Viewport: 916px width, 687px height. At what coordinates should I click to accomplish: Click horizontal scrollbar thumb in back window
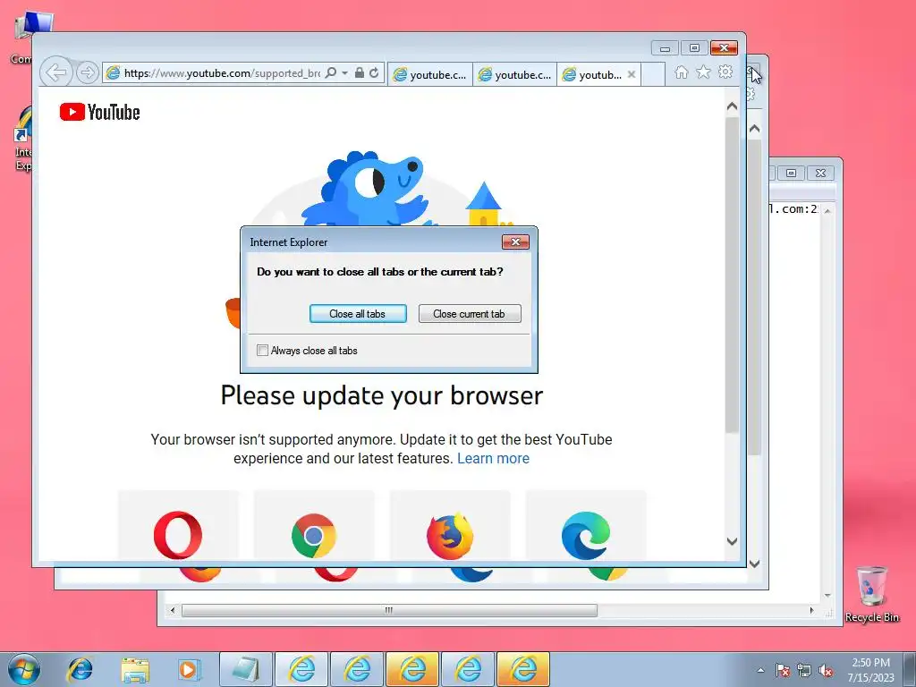tap(389, 610)
